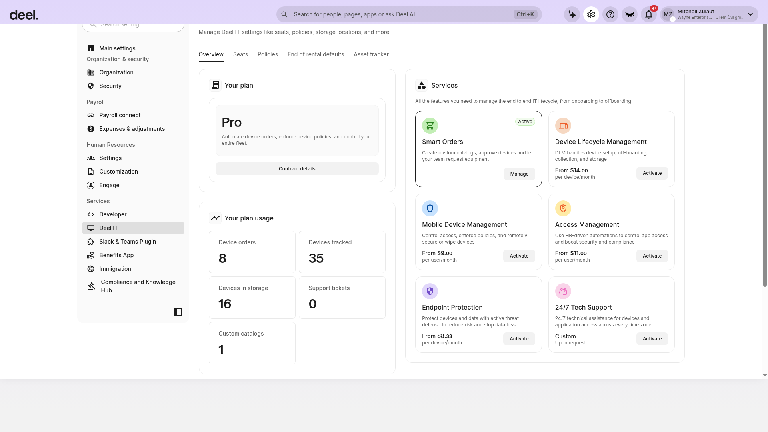Click the Payroll connect link icon
Screen dimensions: 768x432
coord(91,115)
